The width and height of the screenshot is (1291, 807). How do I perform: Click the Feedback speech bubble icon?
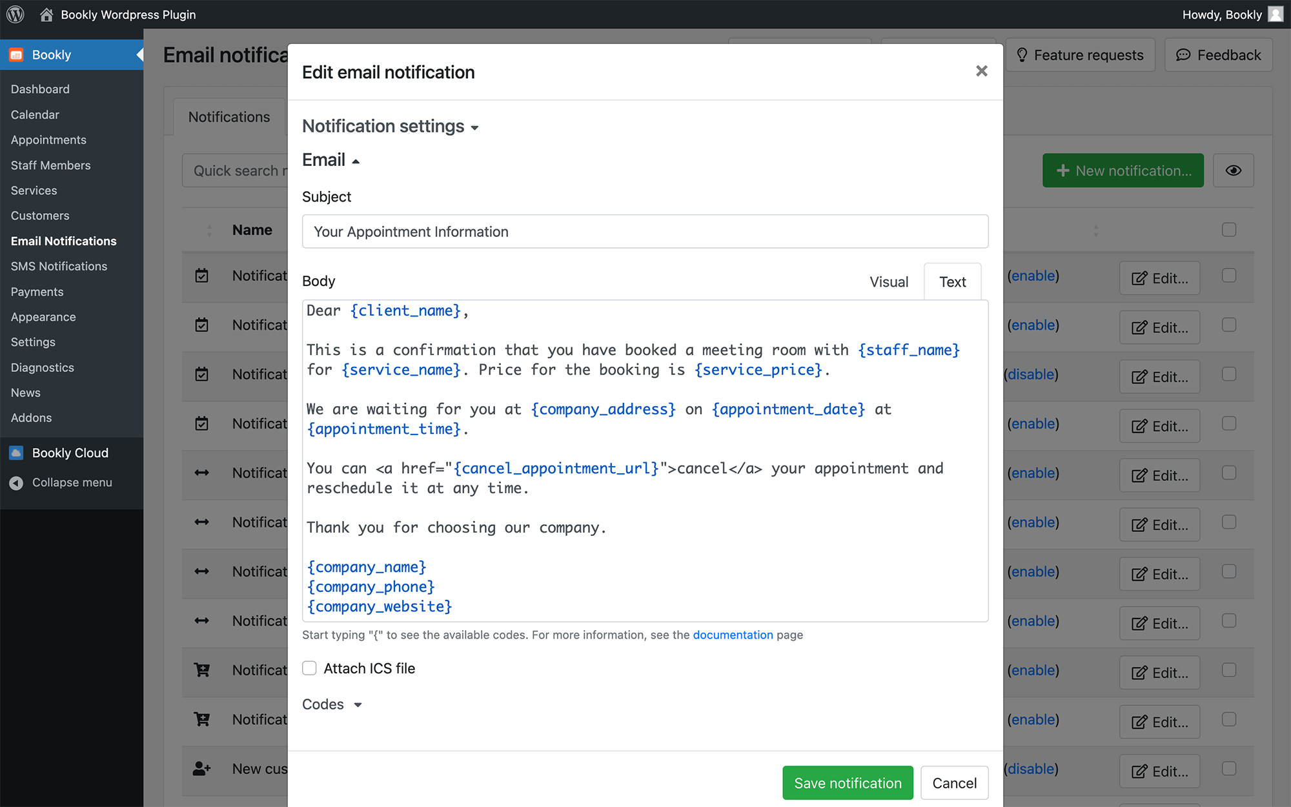[x=1183, y=55]
